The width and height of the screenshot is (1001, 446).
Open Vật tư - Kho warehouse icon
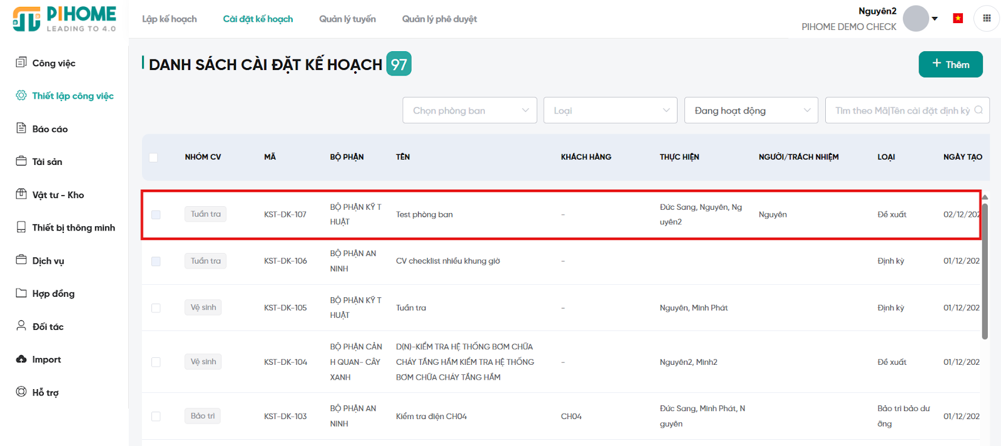point(21,194)
